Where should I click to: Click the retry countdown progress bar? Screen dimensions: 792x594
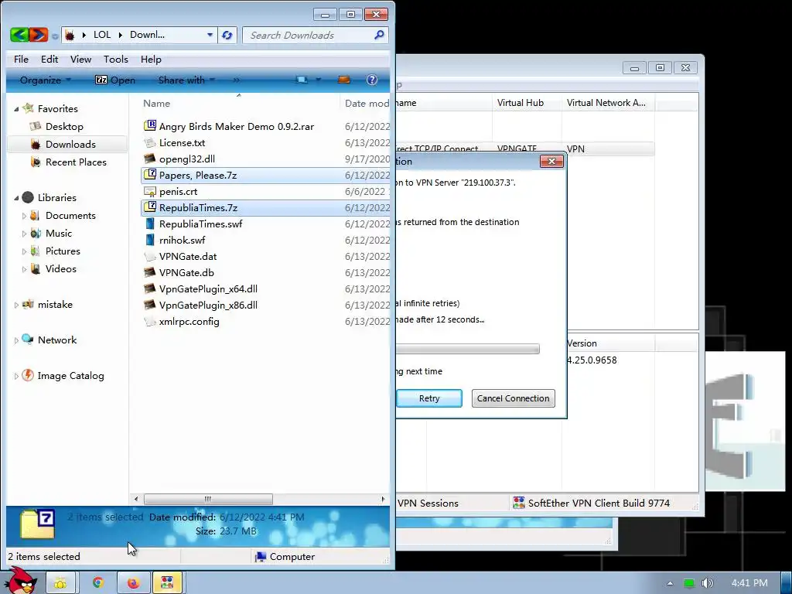pos(468,349)
